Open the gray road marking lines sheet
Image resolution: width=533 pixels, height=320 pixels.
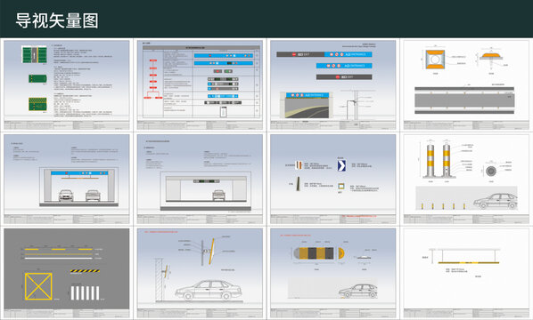(x=67, y=273)
